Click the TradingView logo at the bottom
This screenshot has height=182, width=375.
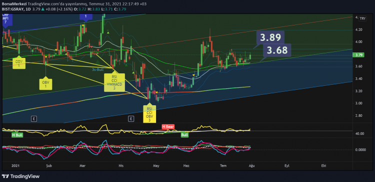(x=20, y=177)
